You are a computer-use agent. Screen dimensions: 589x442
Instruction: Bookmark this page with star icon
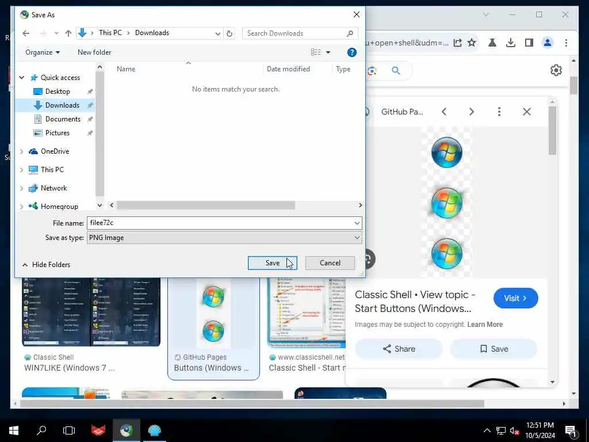tap(472, 43)
